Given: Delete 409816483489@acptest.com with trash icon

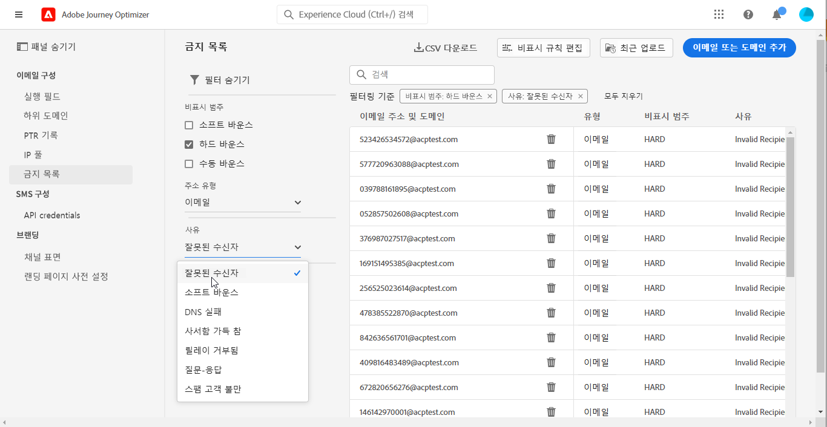Looking at the screenshot, I should pyautogui.click(x=551, y=362).
